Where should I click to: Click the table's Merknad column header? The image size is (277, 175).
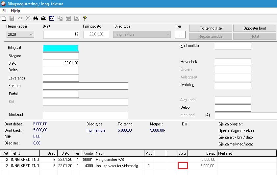coord(247,153)
